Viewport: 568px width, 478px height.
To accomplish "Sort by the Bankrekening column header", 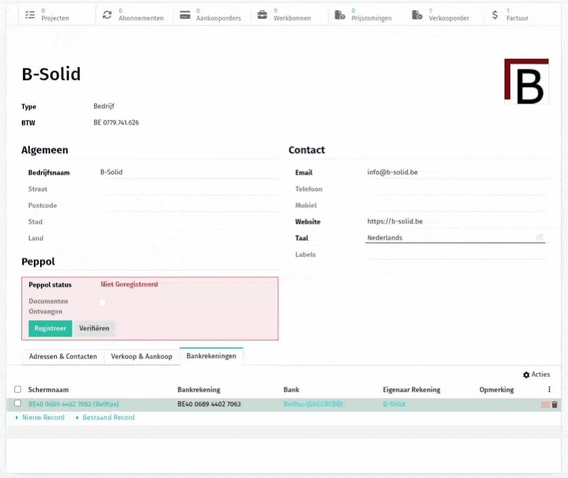I will pos(199,389).
